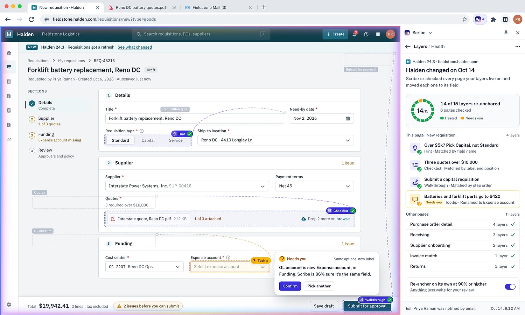This screenshot has width=525, height=315.
Task: Click the Expense account info icon
Action: pos(228,258)
